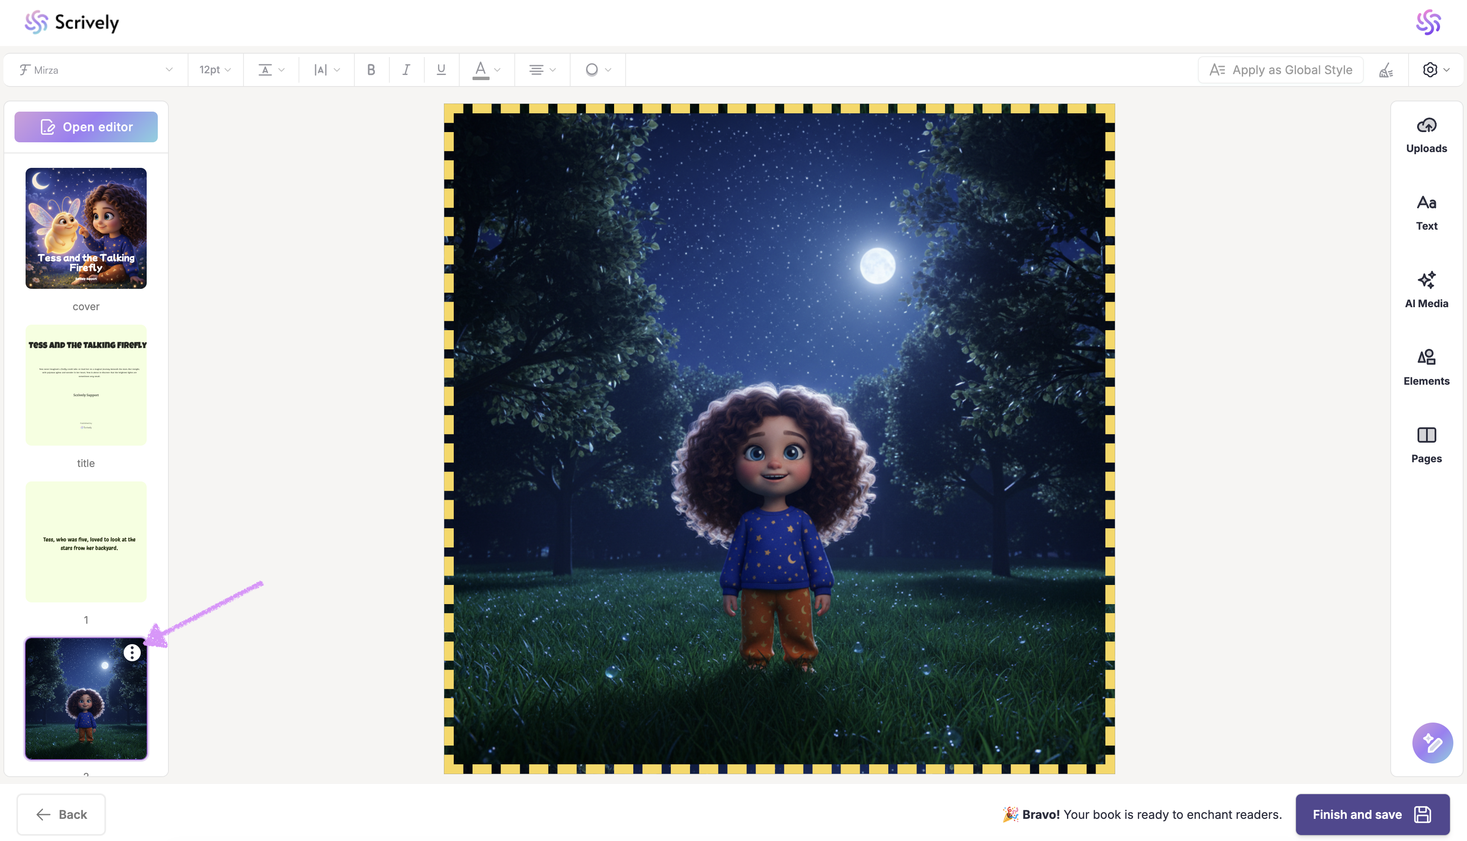Viewport: 1467px width, 841px height.
Task: Click the Open editor button
Action: click(x=86, y=127)
